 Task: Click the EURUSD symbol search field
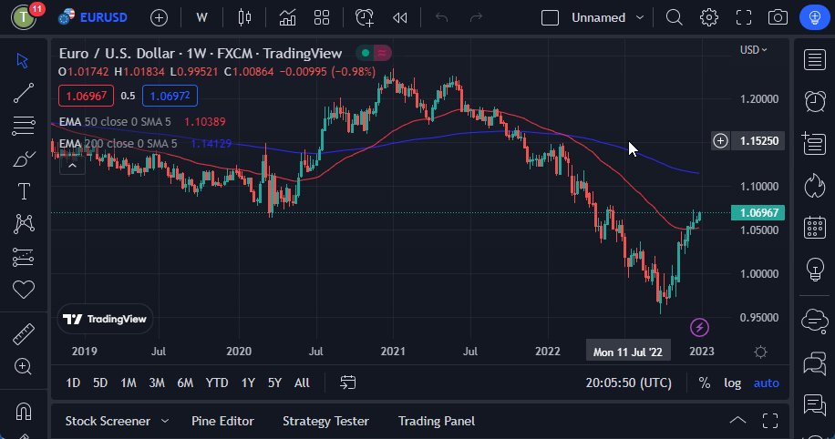click(96, 17)
